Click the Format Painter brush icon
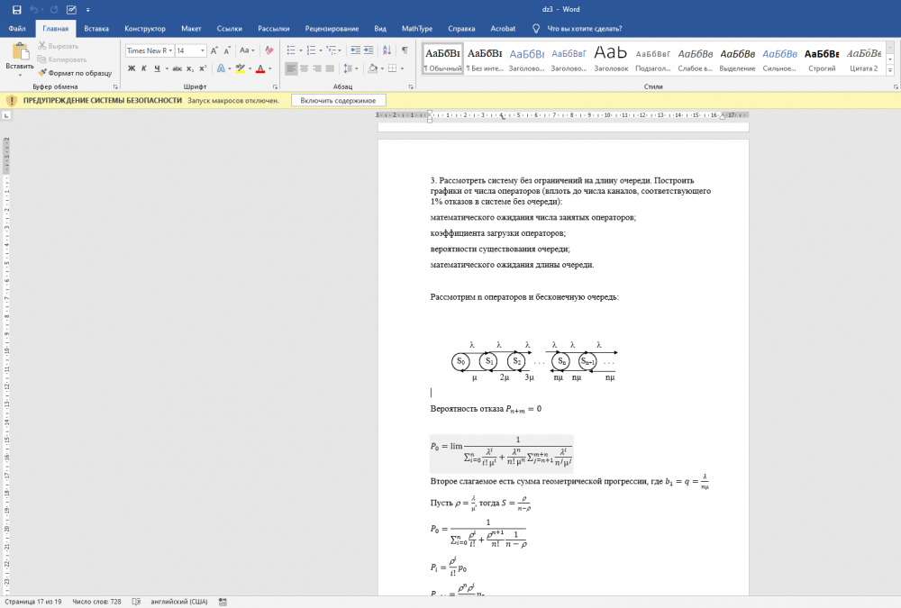 tap(42, 73)
